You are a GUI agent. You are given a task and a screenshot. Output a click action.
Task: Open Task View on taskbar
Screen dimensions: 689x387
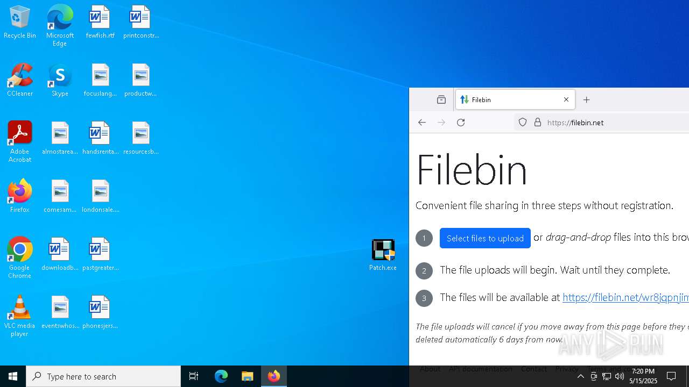click(194, 376)
